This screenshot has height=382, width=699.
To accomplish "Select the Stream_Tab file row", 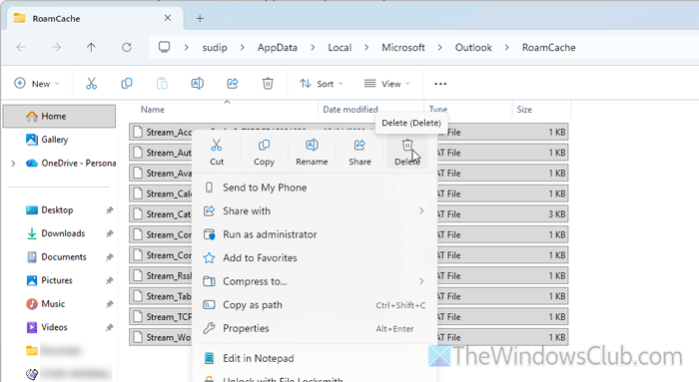I will tap(349, 296).
